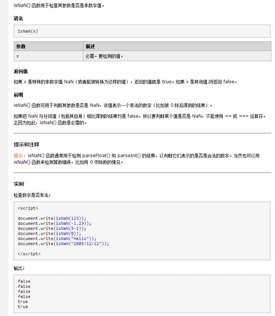Click the paragraph starting 如果 x 是特殊的非数字值
This screenshot has height=316, width=275.
(125, 82)
